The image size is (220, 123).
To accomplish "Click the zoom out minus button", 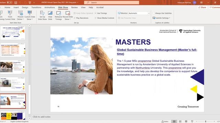I will (197, 122).
